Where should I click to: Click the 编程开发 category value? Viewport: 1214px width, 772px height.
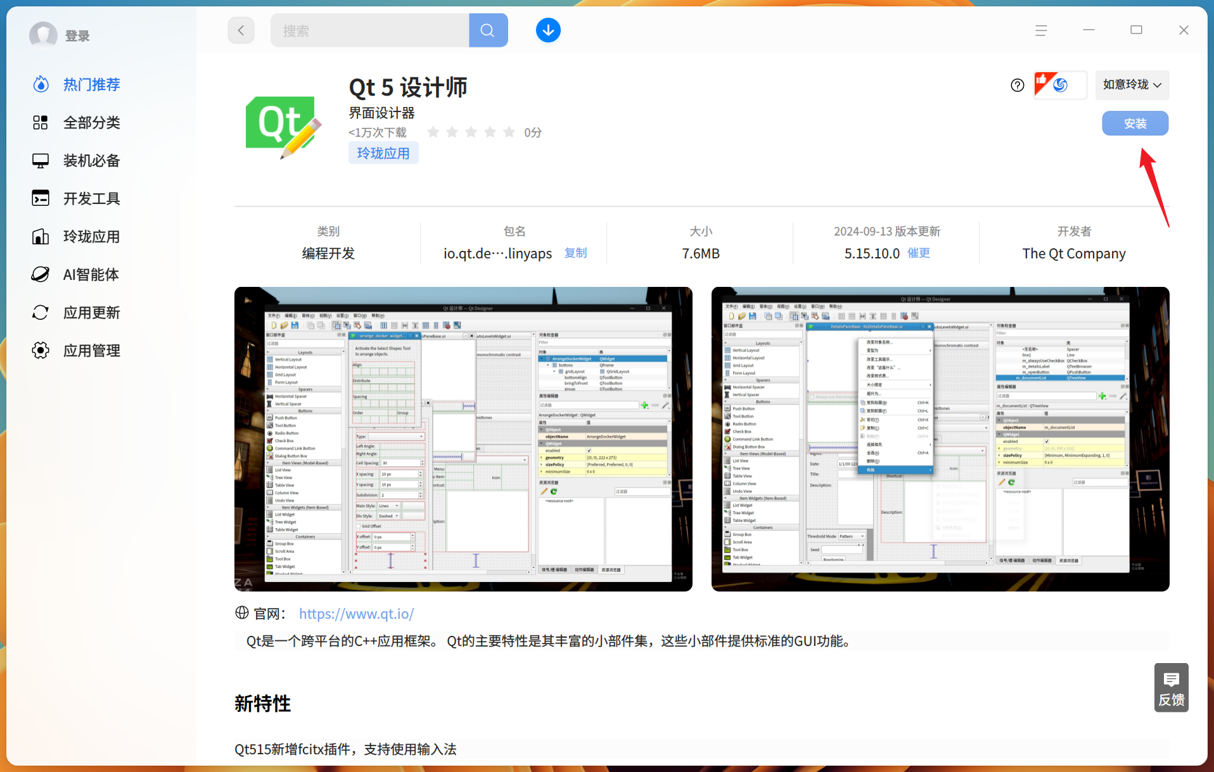[x=328, y=253]
